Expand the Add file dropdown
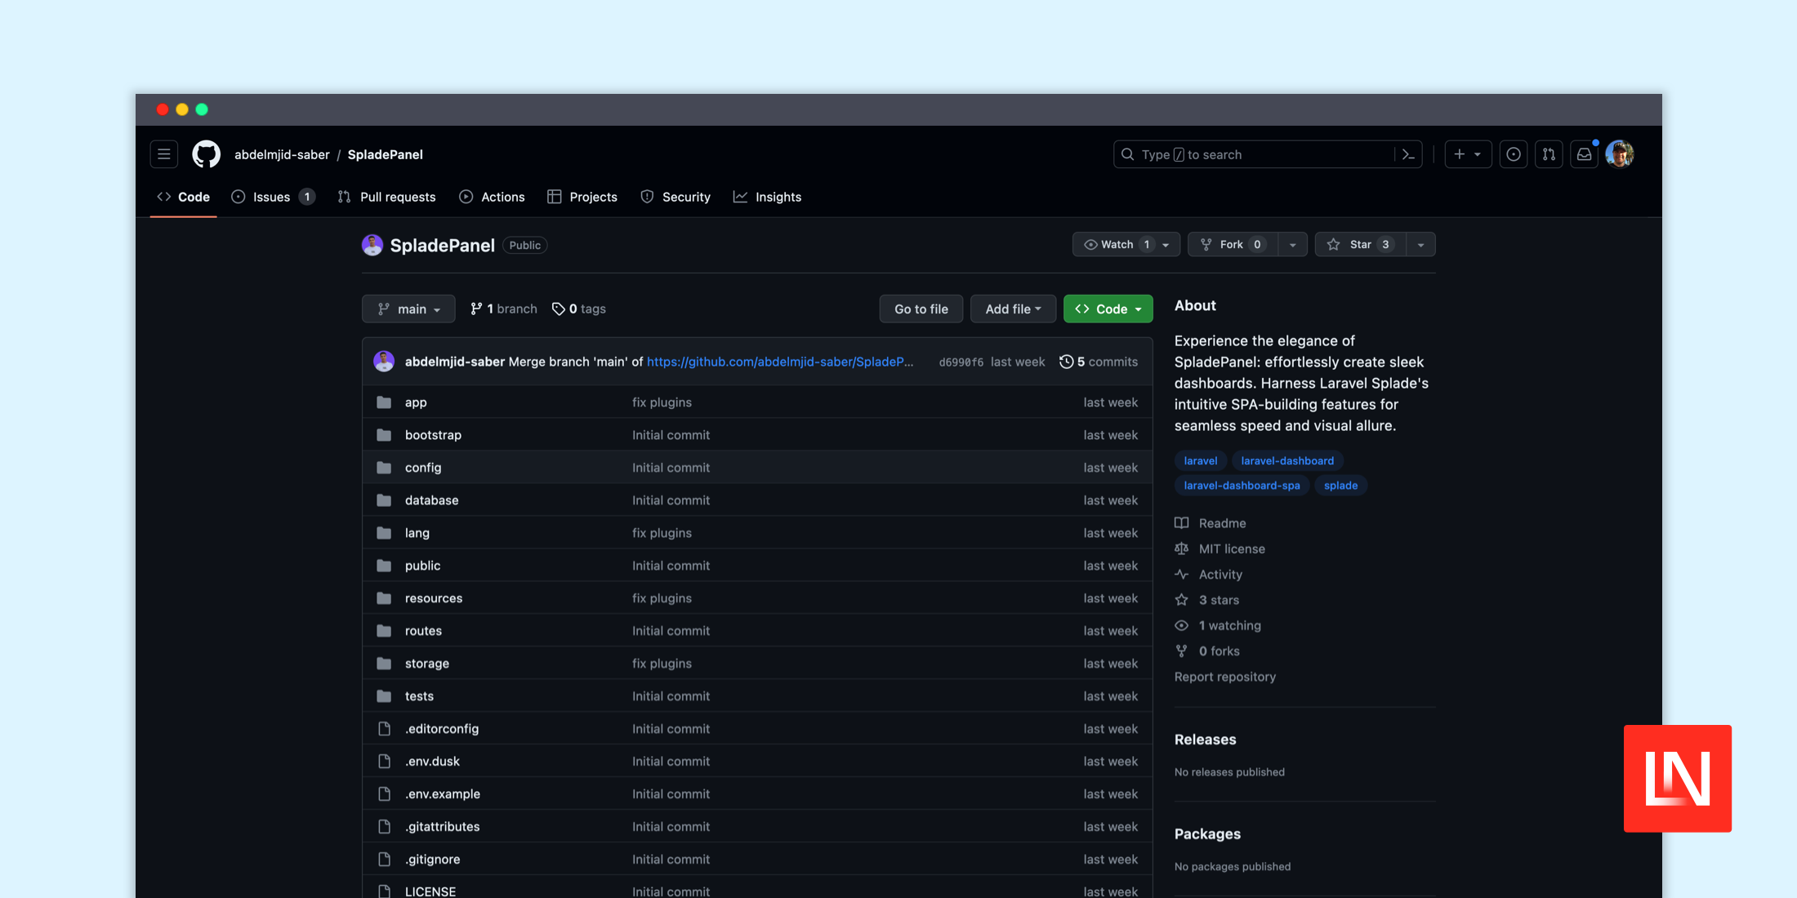Image resolution: width=1797 pixels, height=898 pixels. [x=1013, y=309]
